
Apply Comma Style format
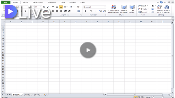(x=95, y=11)
